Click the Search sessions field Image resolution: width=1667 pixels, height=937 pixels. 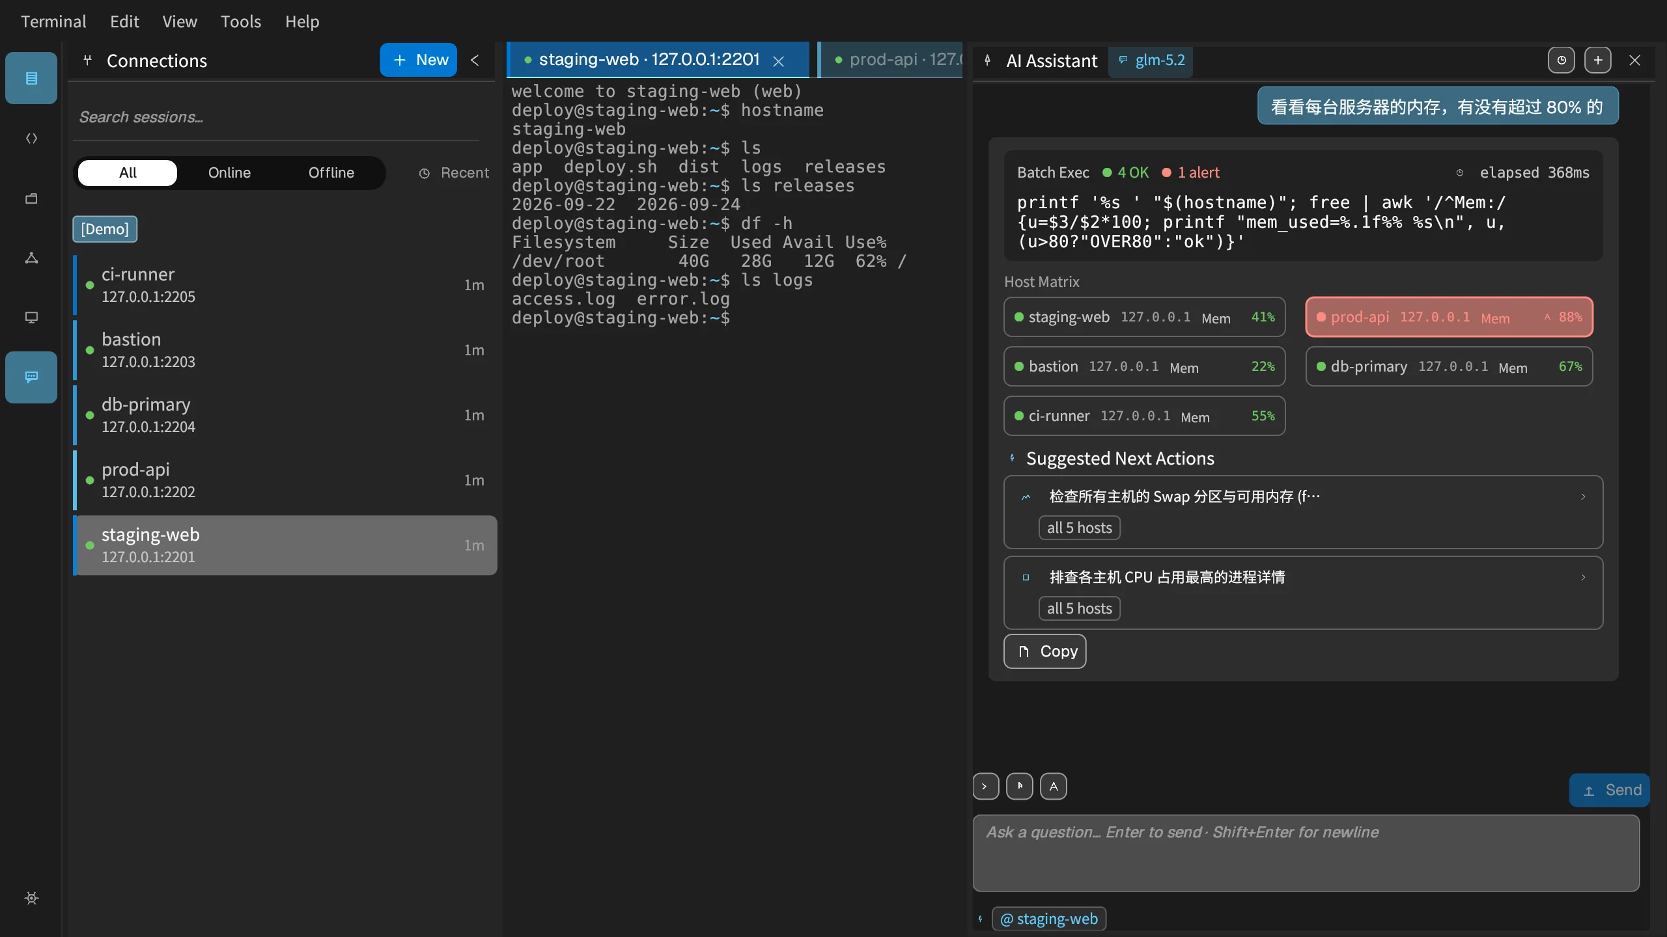(x=276, y=117)
